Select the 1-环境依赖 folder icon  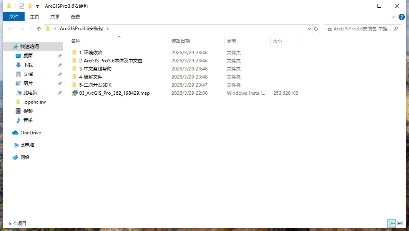coord(74,52)
